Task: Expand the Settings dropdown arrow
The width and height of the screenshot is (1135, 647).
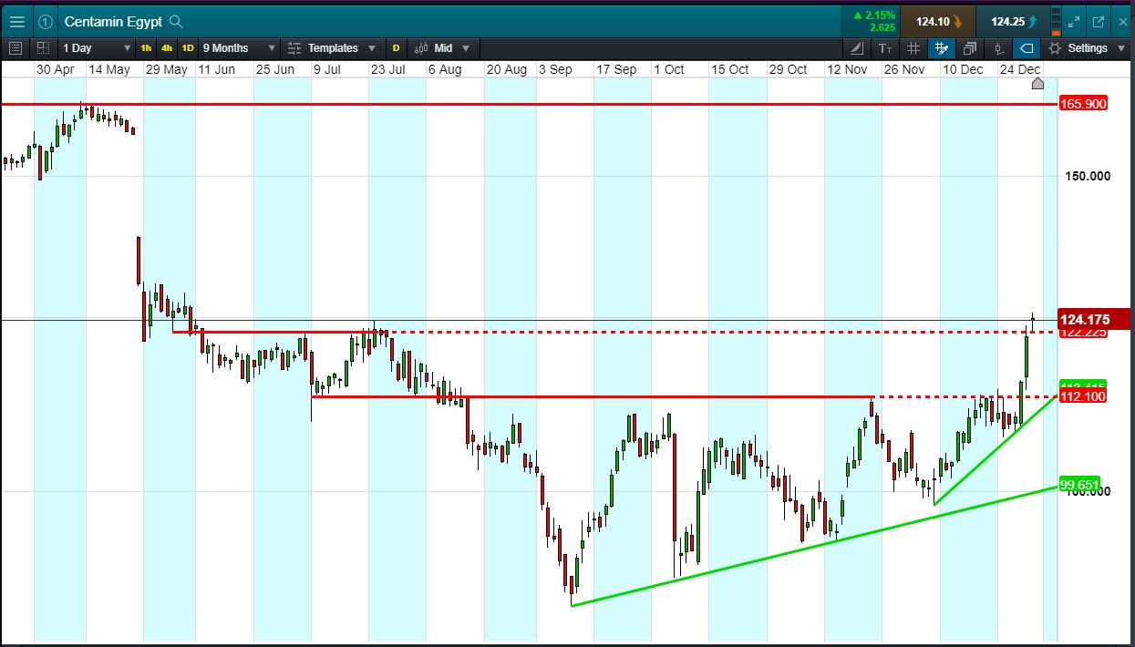Action: click(1121, 48)
